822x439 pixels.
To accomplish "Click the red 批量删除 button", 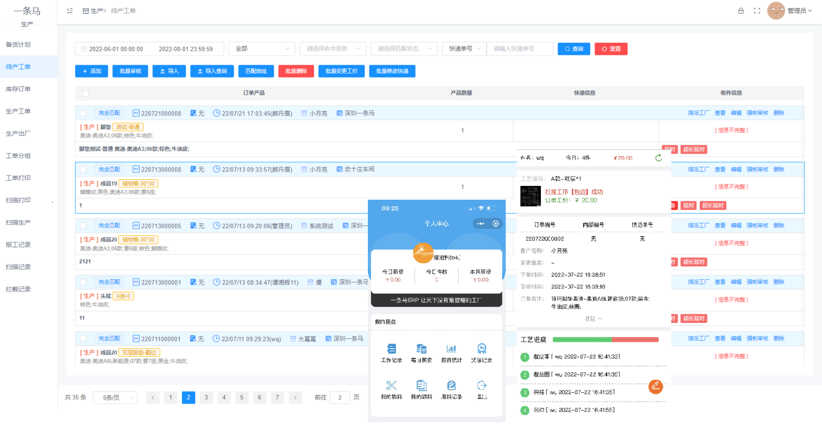I will coord(296,71).
